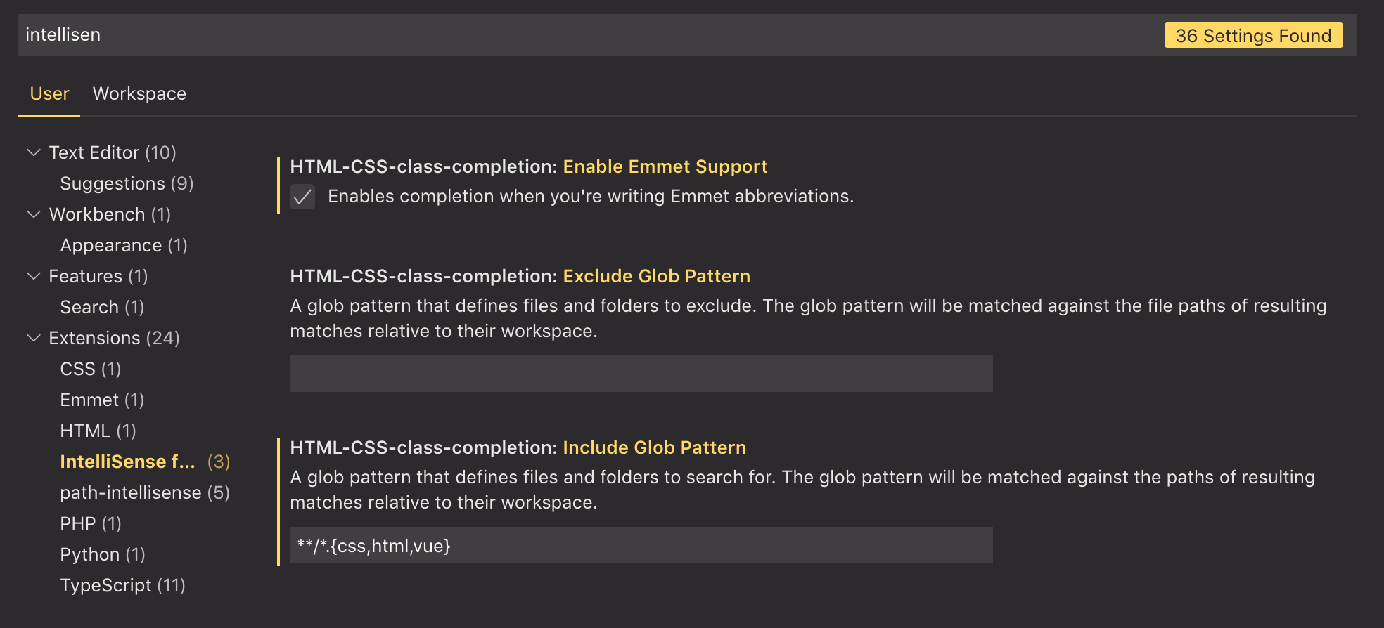Switch to the User tab
This screenshot has height=628, width=1384.
point(49,93)
